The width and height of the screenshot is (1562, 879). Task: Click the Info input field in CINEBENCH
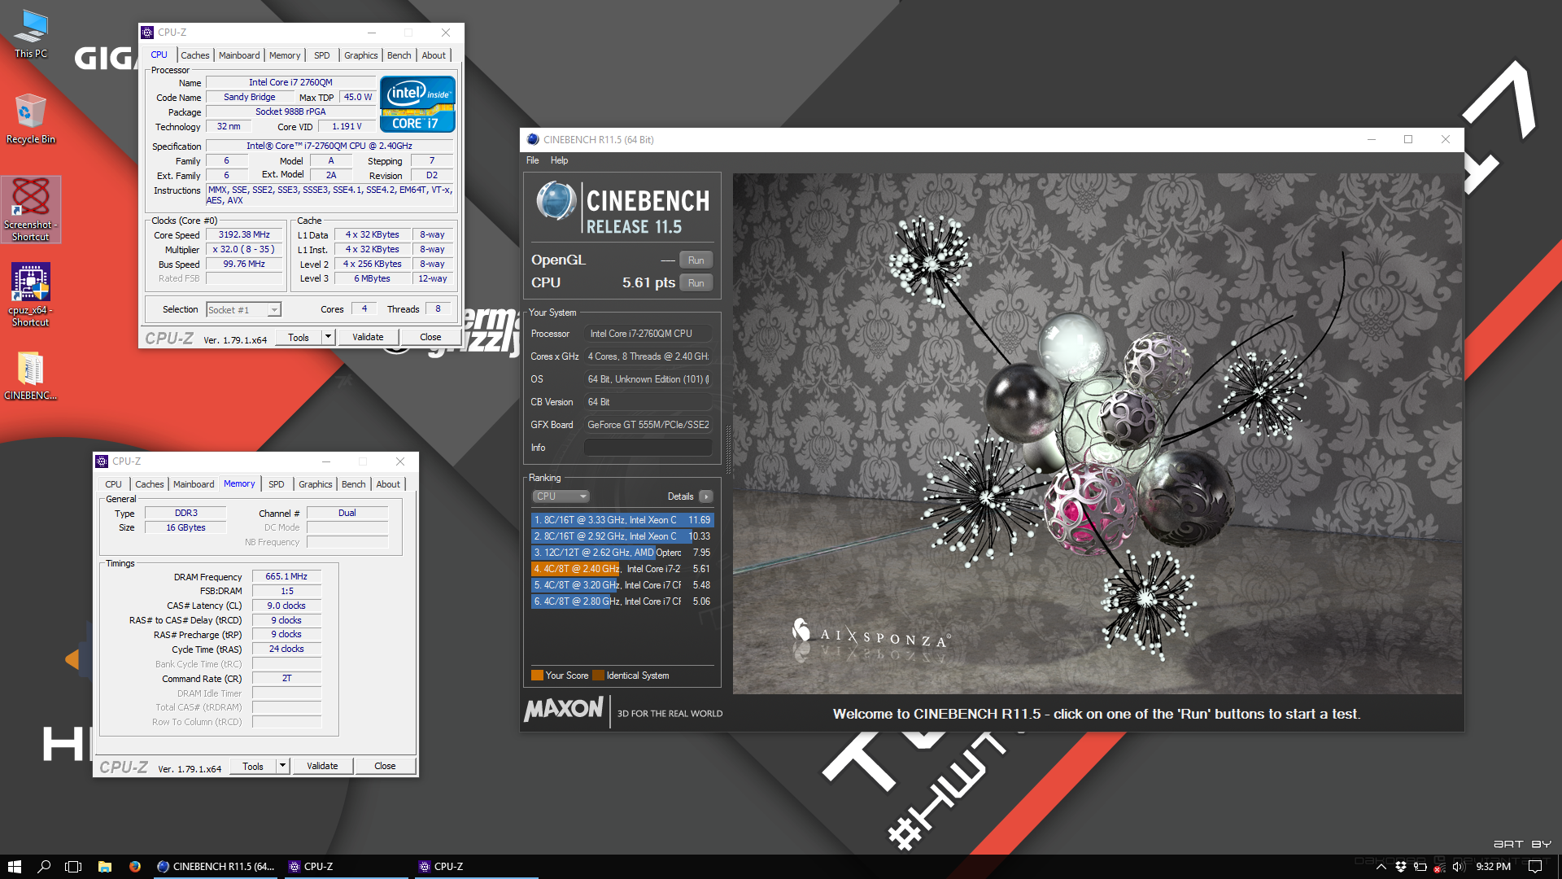[x=648, y=448]
